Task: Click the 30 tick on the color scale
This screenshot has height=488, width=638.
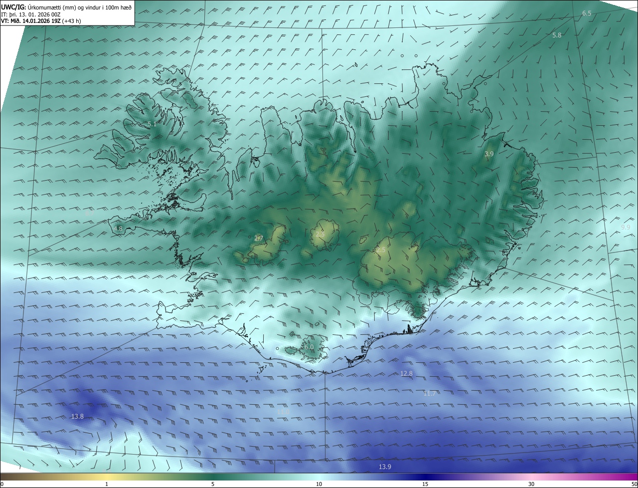Action: click(x=531, y=484)
